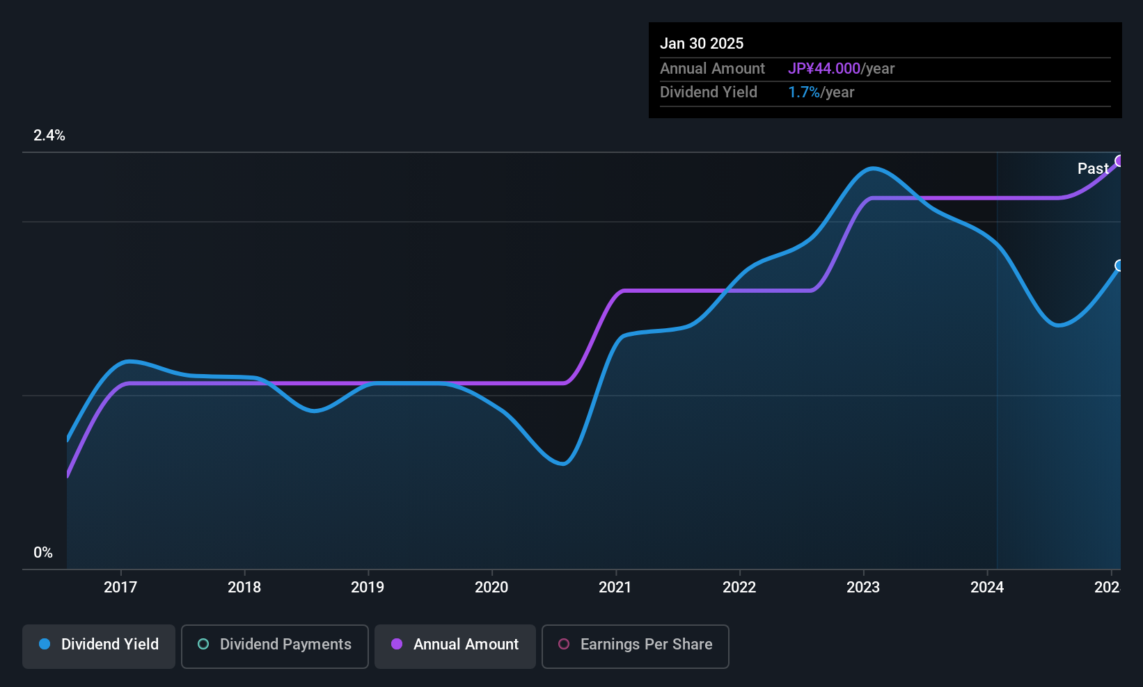This screenshot has height=687, width=1143.
Task: Click the Jan 30 2025 tooltip date
Action: pyautogui.click(x=702, y=43)
